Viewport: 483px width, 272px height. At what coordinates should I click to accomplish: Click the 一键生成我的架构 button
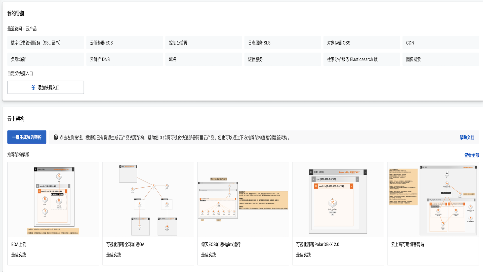click(27, 137)
